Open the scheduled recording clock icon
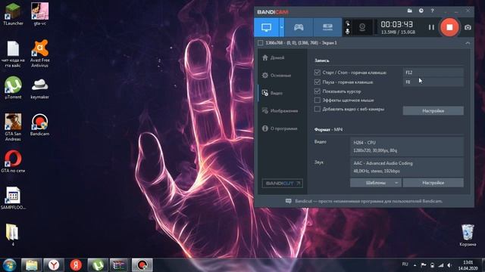The height and width of the screenshot is (272, 485). 421,11
